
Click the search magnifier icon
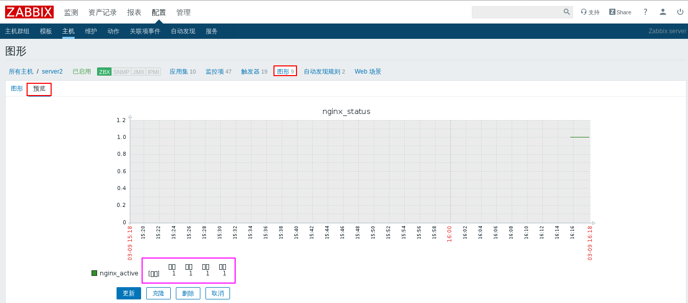point(567,12)
